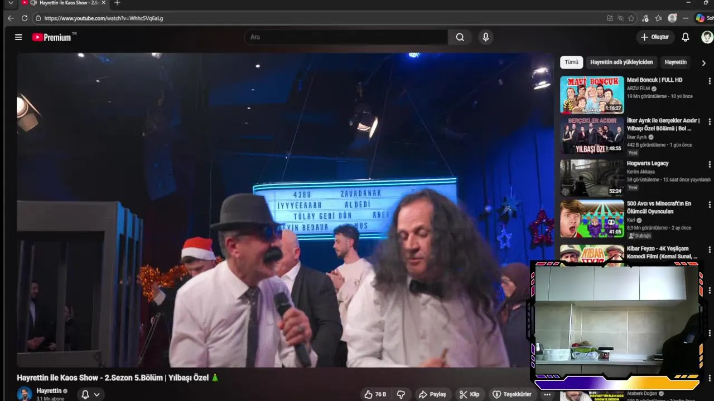714x401 pixels.
Task: Click the Oluştur create button
Action: tap(655, 37)
